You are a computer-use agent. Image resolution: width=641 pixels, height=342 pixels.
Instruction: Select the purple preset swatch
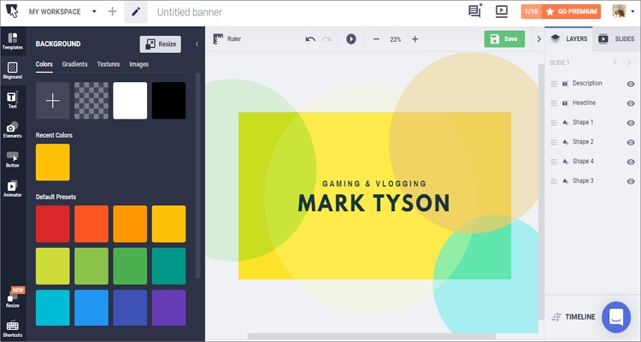(169, 308)
